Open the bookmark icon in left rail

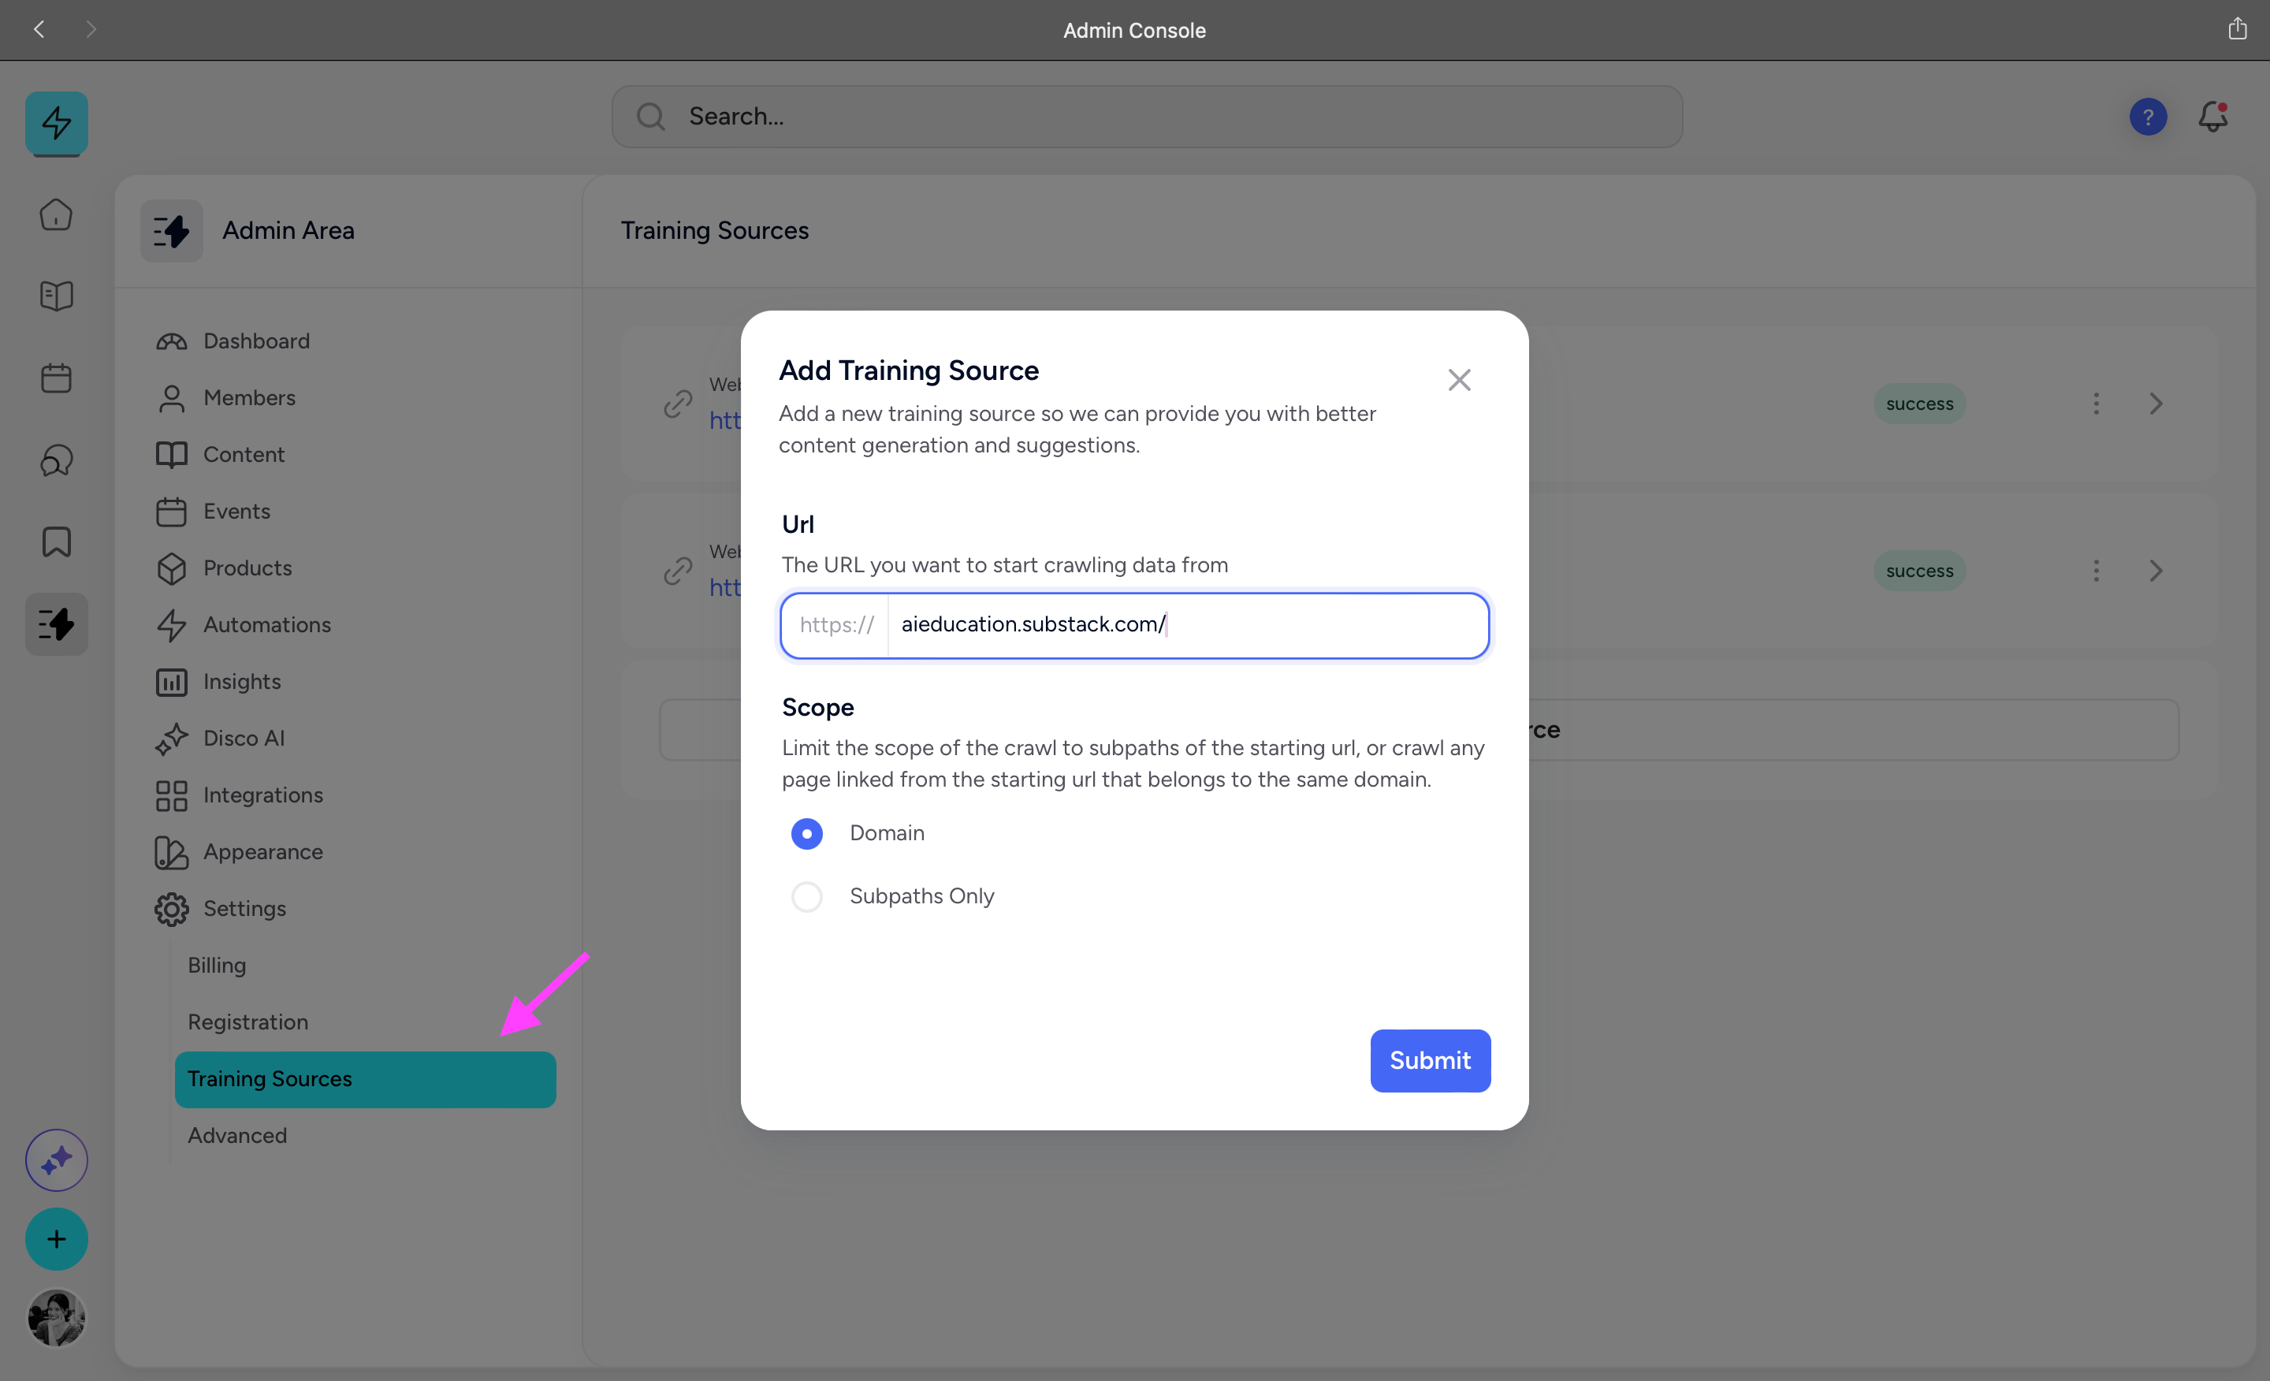[x=56, y=542]
